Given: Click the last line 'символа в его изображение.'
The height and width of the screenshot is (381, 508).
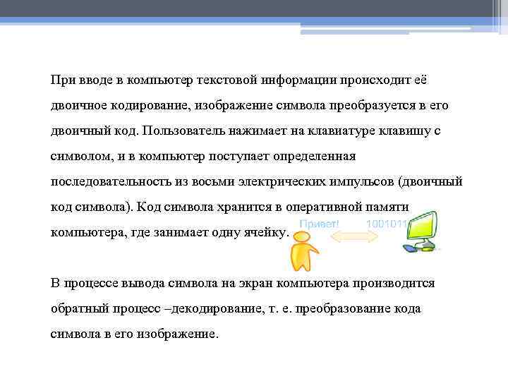Looking at the screenshot, I should (135, 334).
